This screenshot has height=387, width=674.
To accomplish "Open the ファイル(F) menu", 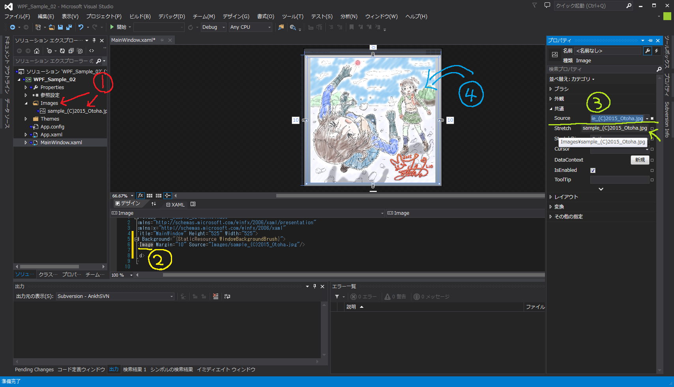I will [17, 17].
